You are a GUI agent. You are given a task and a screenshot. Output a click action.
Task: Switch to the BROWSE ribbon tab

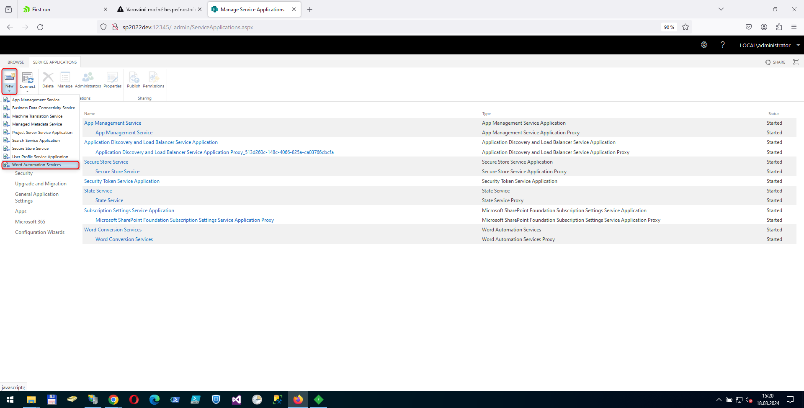[x=16, y=62]
